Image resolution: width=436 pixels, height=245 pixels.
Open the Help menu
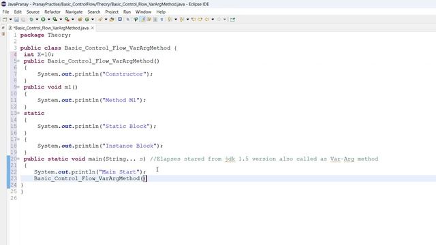[161, 12]
